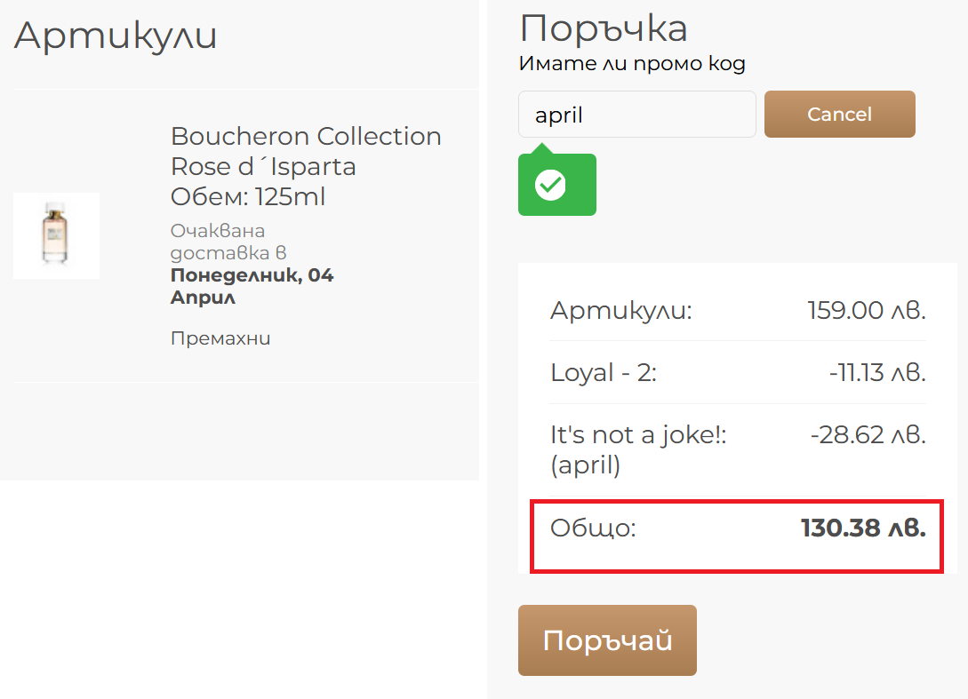Click the Артикули: subtotal label
This screenshot has width=968, height=699.
tap(620, 311)
